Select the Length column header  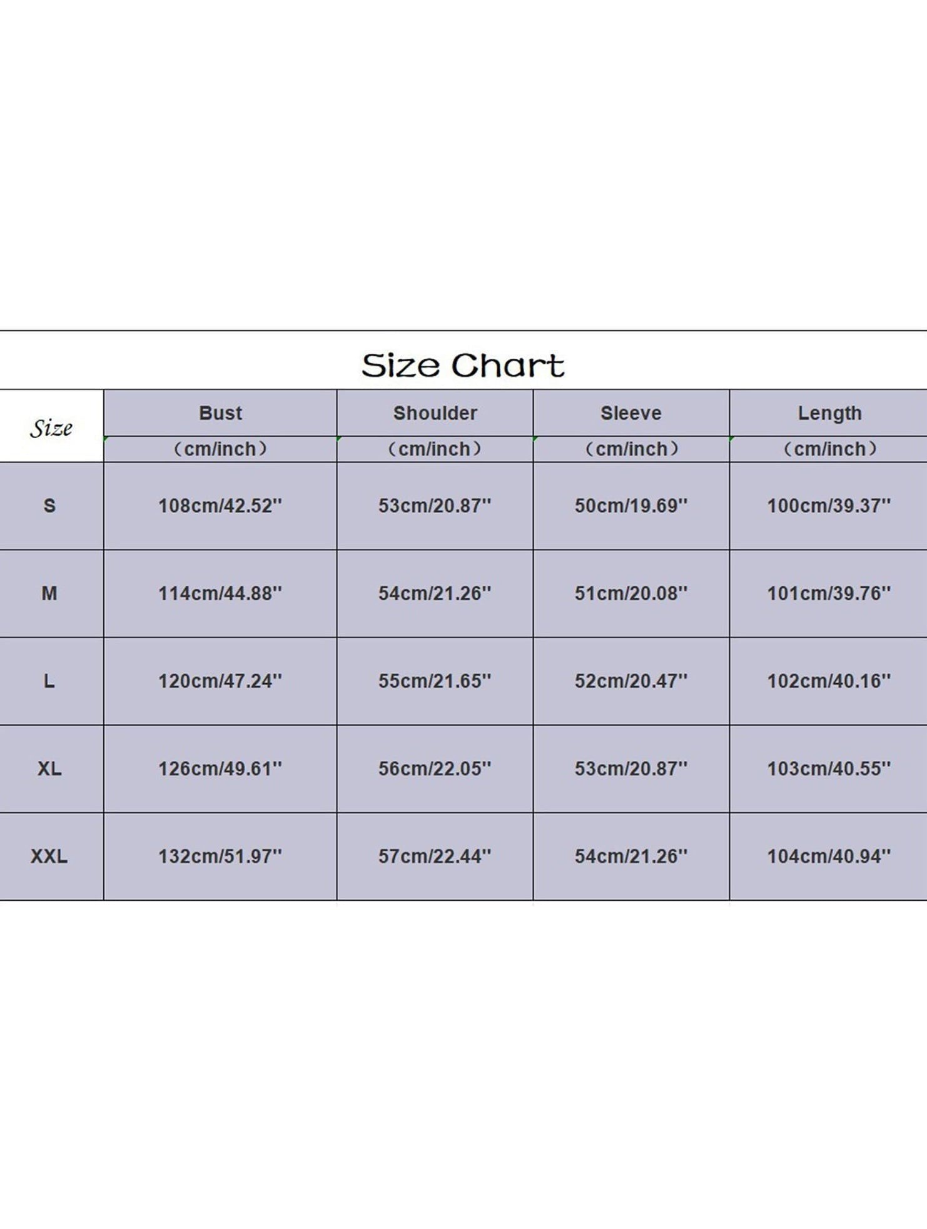click(x=829, y=413)
